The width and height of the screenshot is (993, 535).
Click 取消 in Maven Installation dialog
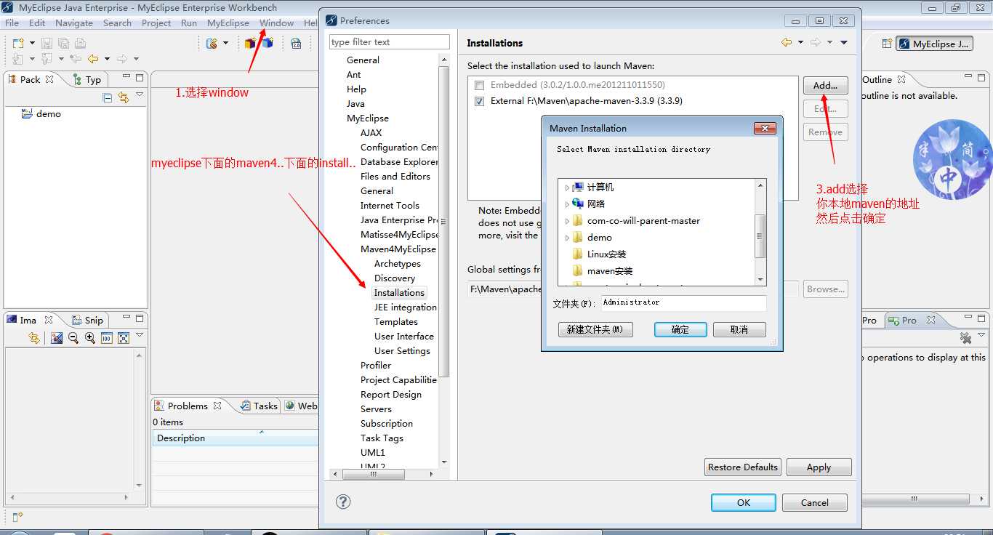[739, 329]
